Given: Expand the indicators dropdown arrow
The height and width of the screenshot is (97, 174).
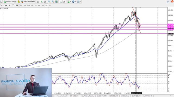Looking at the screenshot, I should pos(70,2).
